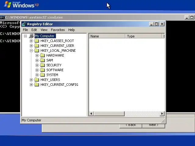Expand the HKEY_USERS key
The height and width of the screenshot is (146, 195).
click(x=31, y=80)
